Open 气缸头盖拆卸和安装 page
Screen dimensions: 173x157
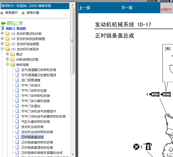[35, 122]
